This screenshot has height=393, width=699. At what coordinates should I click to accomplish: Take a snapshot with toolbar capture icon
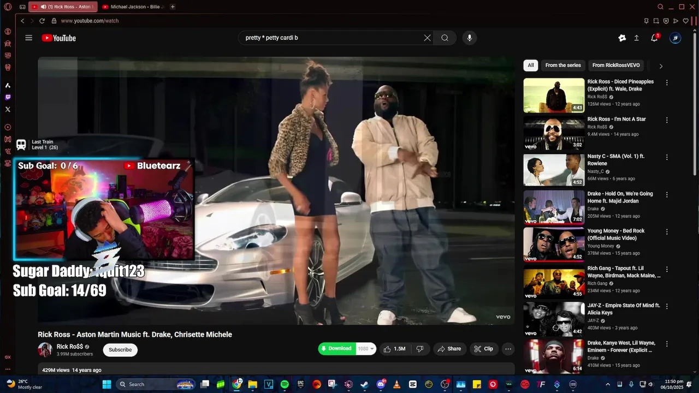click(656, 21)
